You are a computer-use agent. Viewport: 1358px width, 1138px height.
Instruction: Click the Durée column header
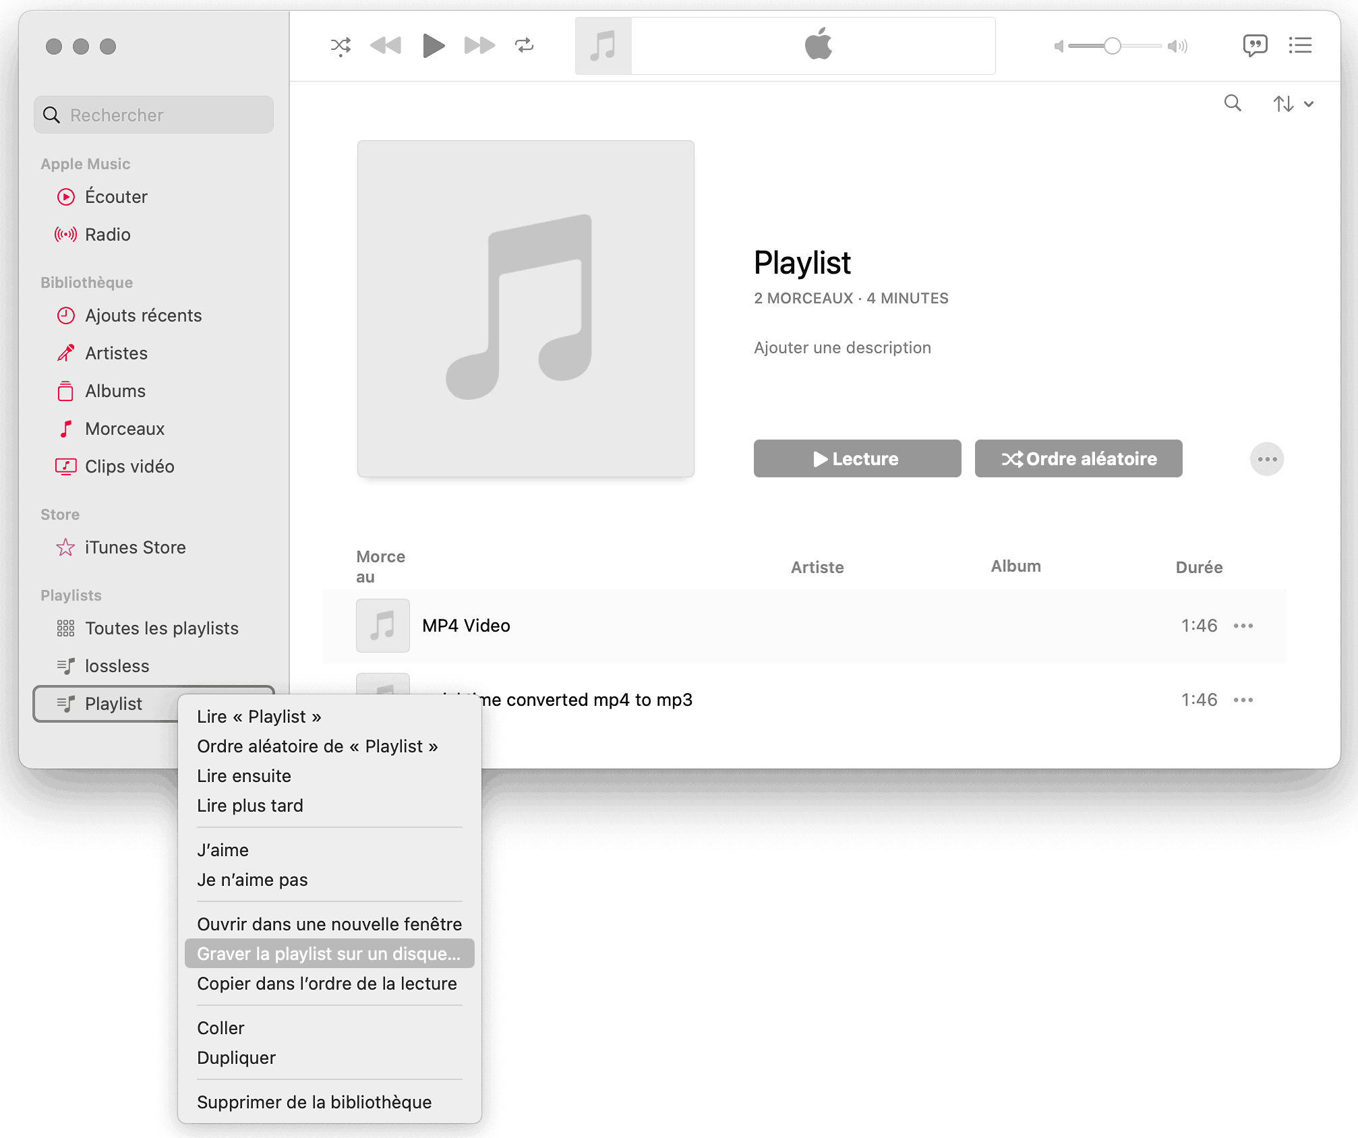pyautogui.click(x=1199, y=567)
